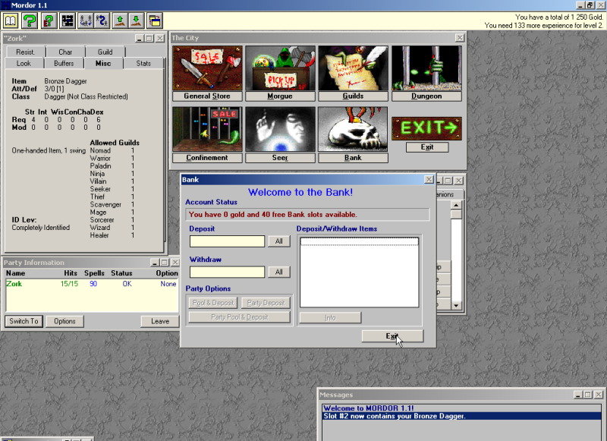Open the Guilds picture in The City
This screenshot has height=441, width=607.
point(353,69)
